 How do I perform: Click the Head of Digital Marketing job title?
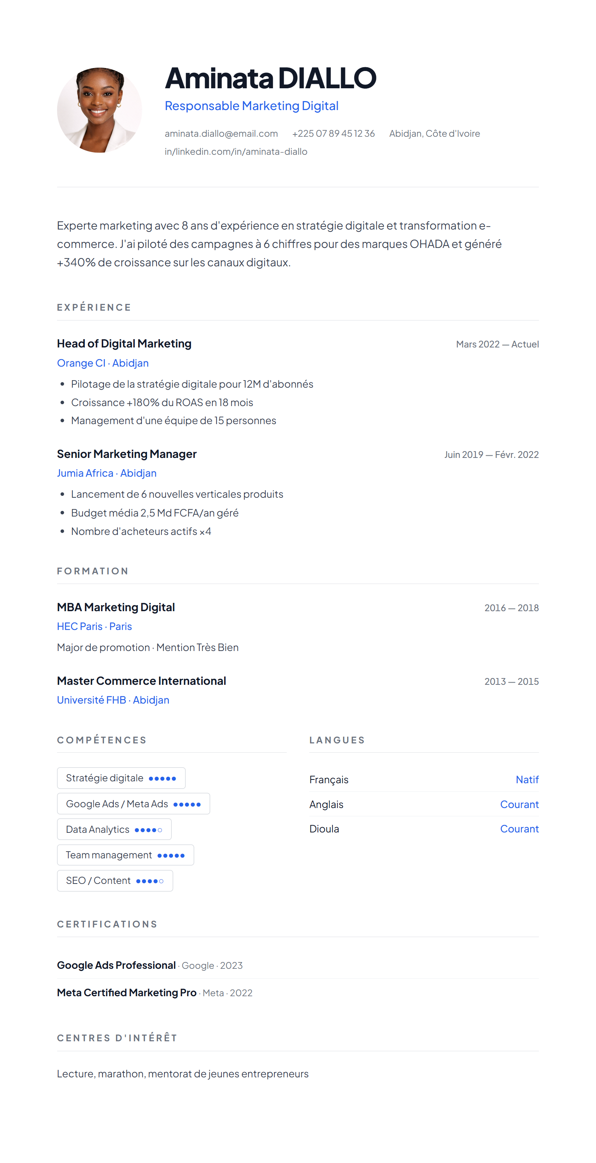coord(124,344)
